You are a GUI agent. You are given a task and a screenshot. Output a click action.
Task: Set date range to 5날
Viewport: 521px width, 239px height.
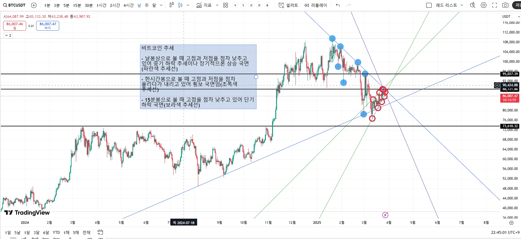coord(17,232)
